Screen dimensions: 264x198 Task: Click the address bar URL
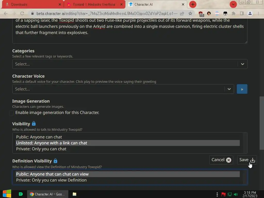[x=107, y=13]
